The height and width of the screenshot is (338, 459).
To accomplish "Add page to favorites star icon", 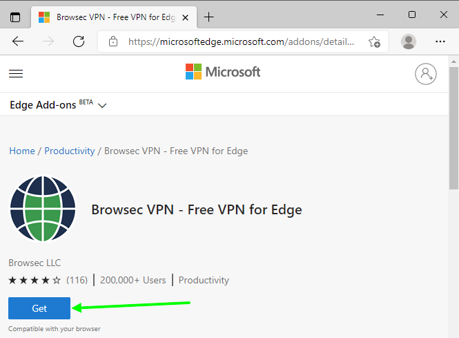I will (x=374, y=41).
